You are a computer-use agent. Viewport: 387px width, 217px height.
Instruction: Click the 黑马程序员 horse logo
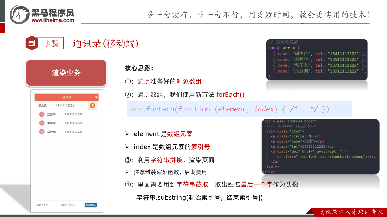20,14
